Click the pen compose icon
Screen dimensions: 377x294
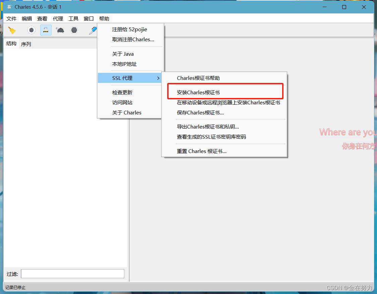tap(93, 31)
